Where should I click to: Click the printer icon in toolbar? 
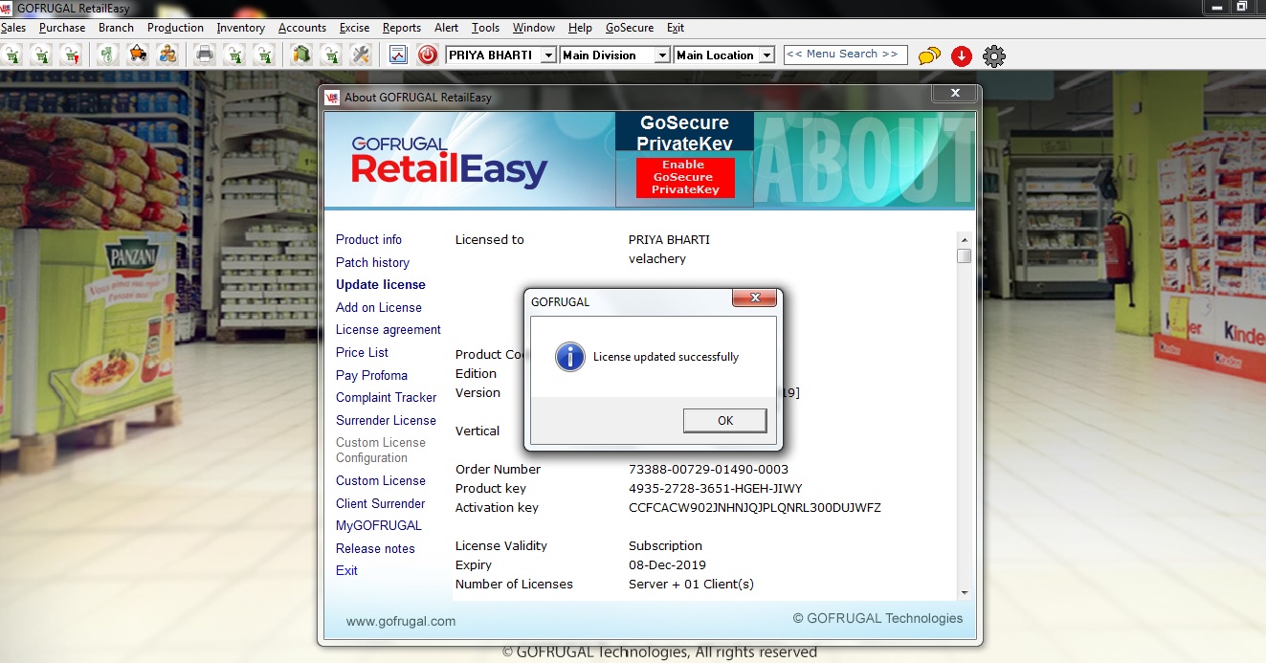[204, 55]
